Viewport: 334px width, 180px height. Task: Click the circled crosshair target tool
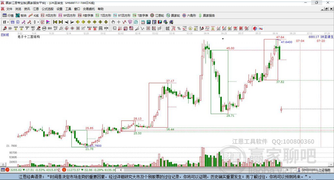(67, 29)
